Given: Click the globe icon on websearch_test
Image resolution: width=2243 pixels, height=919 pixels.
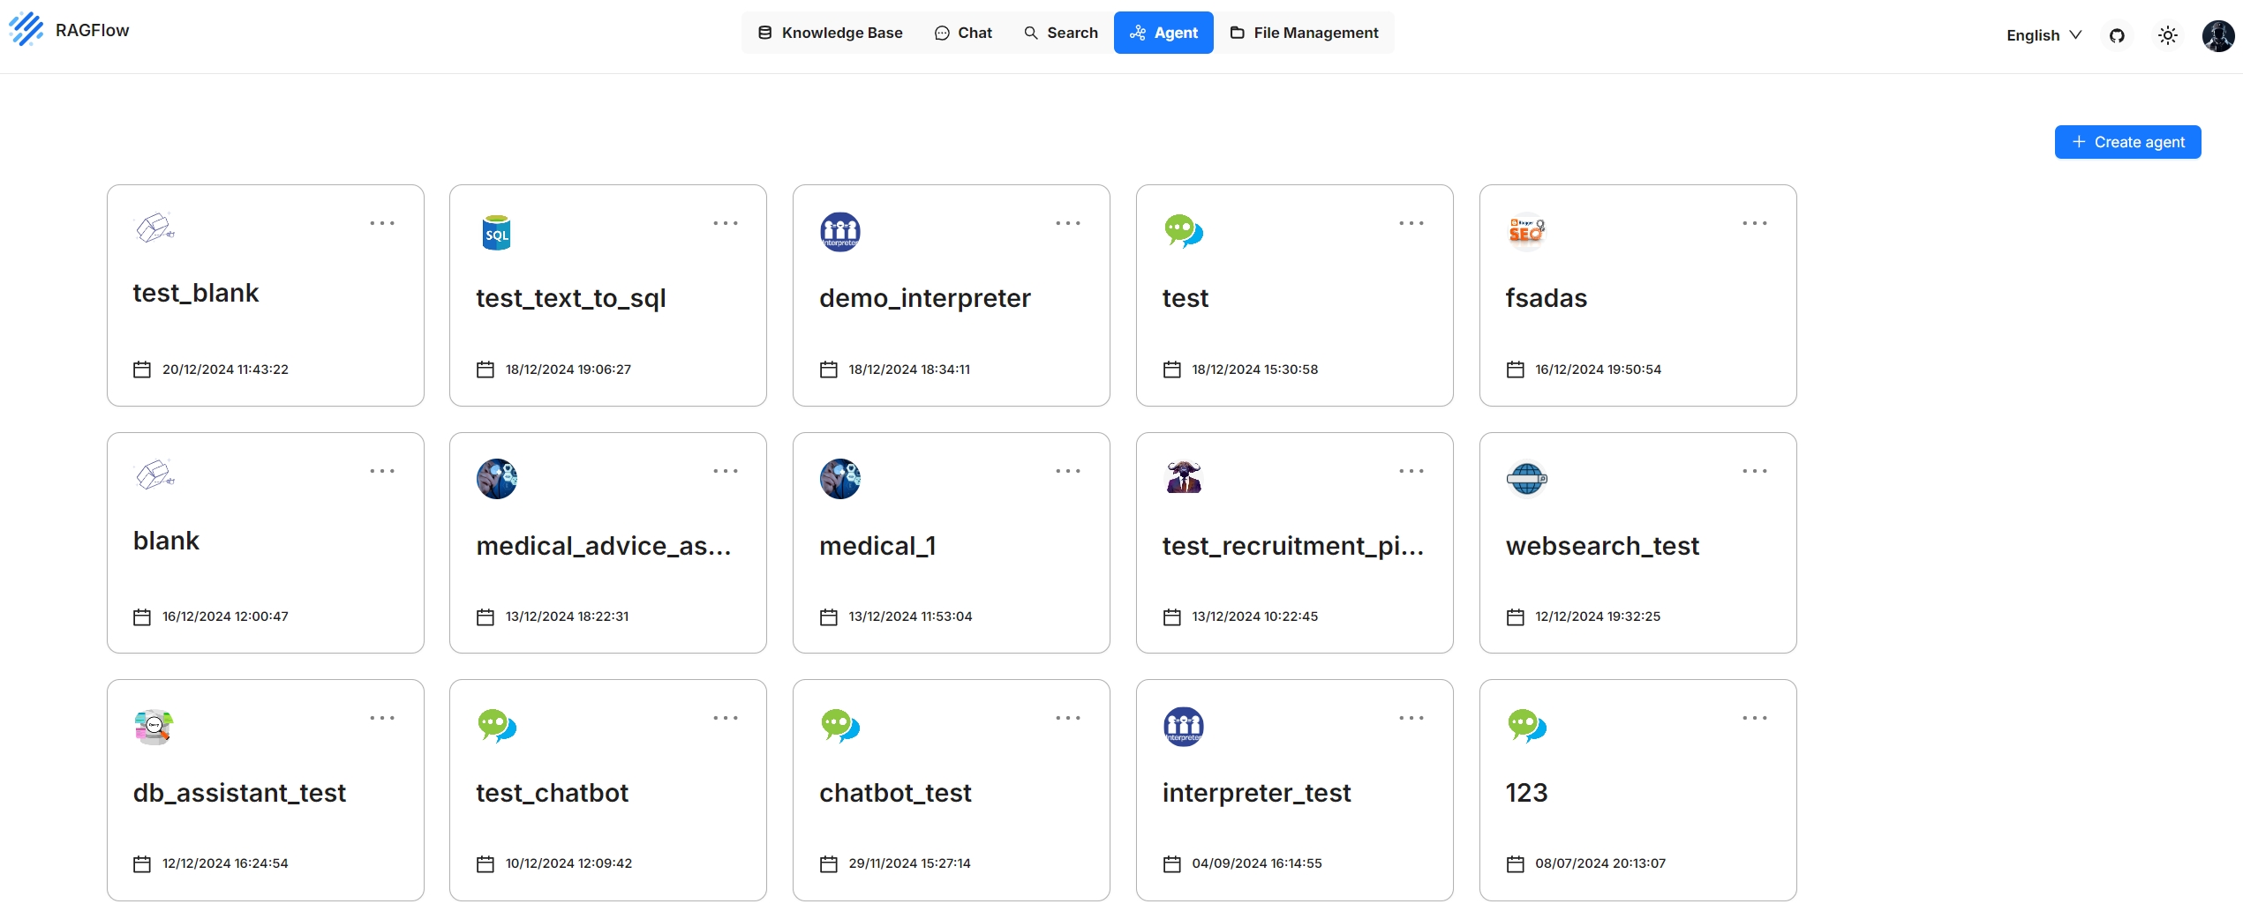Looking at the screenshot, I should [1527, 479].
